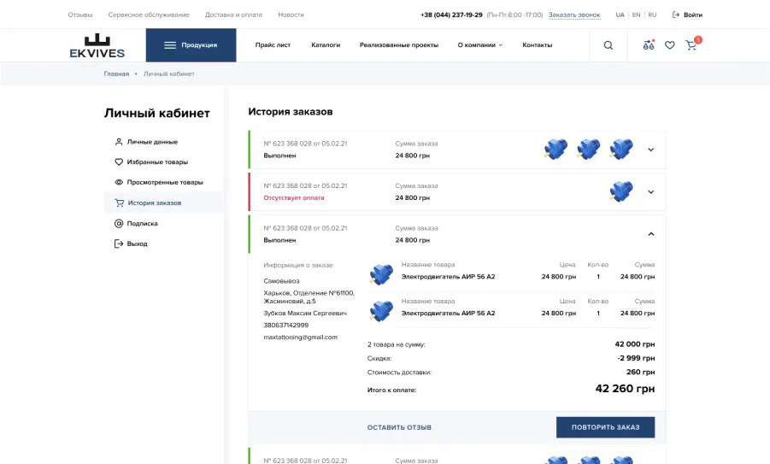Click Самовывоз delivery method text
This screenshot has height=464, width=770.
(281, 281)
